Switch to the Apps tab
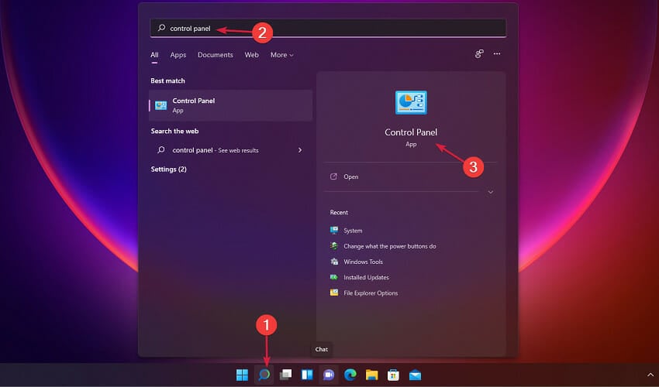The image size is (659, 387). coord(178,55)
